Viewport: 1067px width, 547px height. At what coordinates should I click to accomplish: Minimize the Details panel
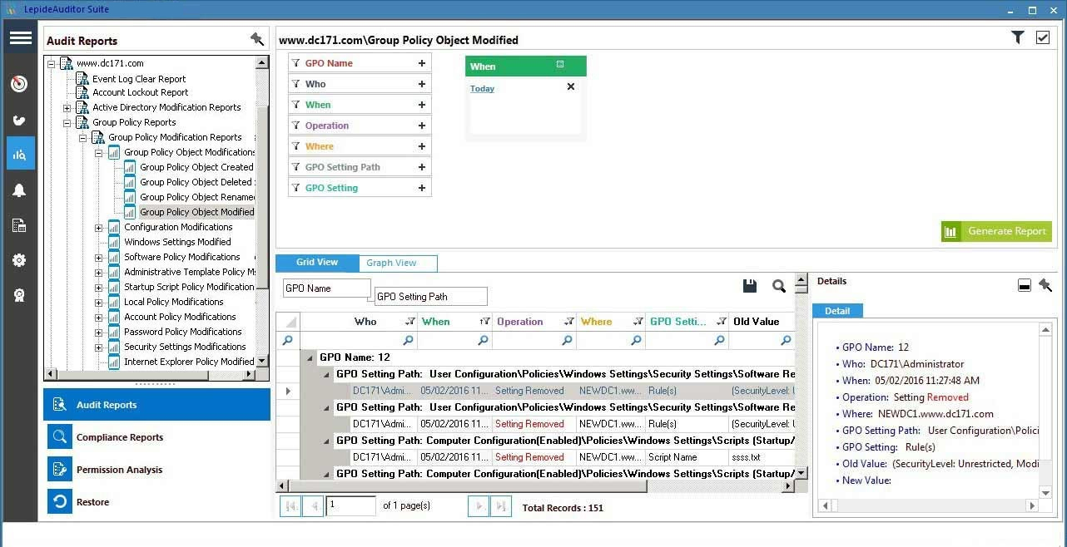[1025, 285]
